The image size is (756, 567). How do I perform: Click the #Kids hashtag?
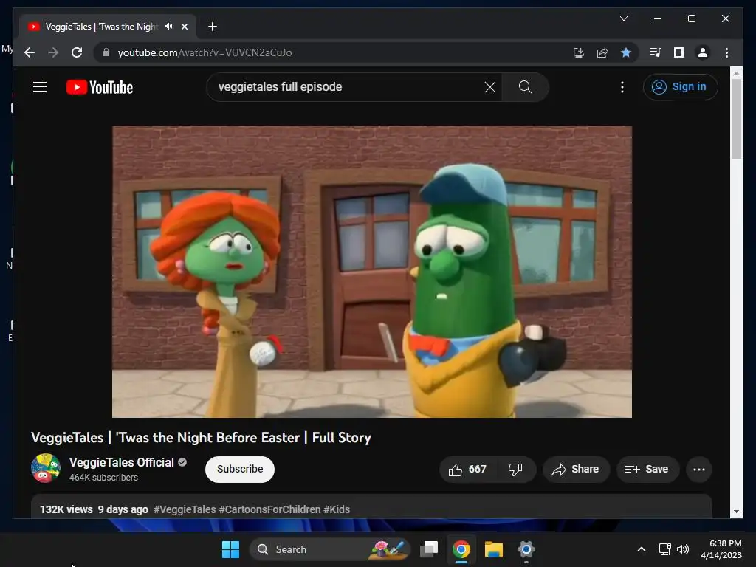[x=337, y=509]
